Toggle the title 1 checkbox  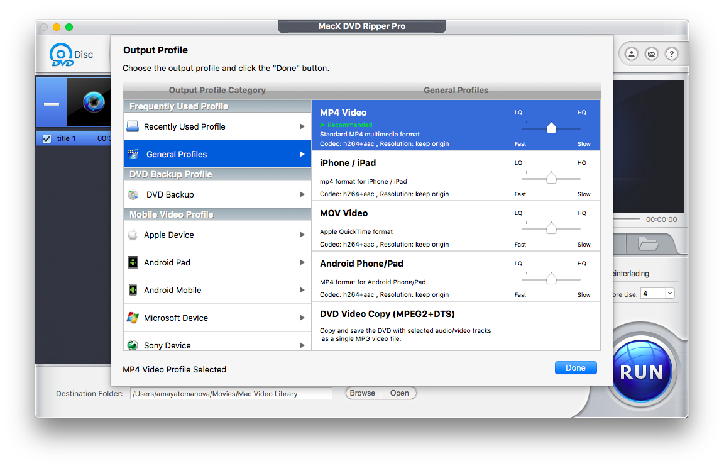pos(47,138)
